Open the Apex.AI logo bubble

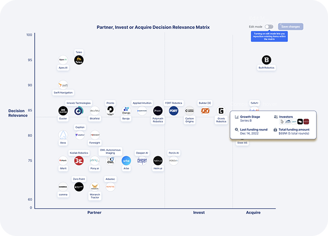pyautogui.click(x=63, y=60)
